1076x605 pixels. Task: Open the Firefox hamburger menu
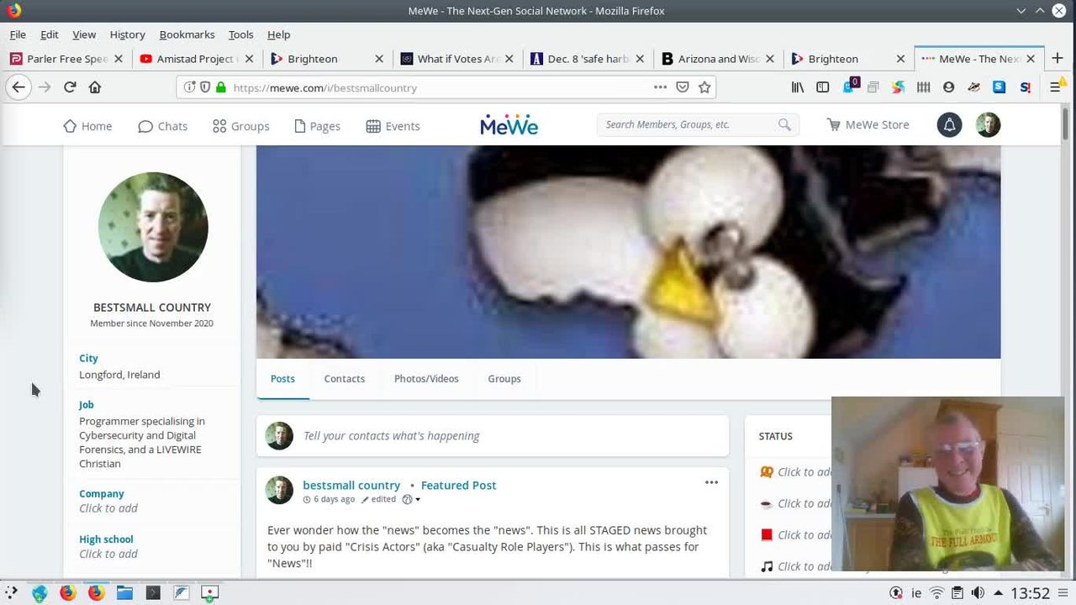pyautogui.click(x=1056, y=87)
